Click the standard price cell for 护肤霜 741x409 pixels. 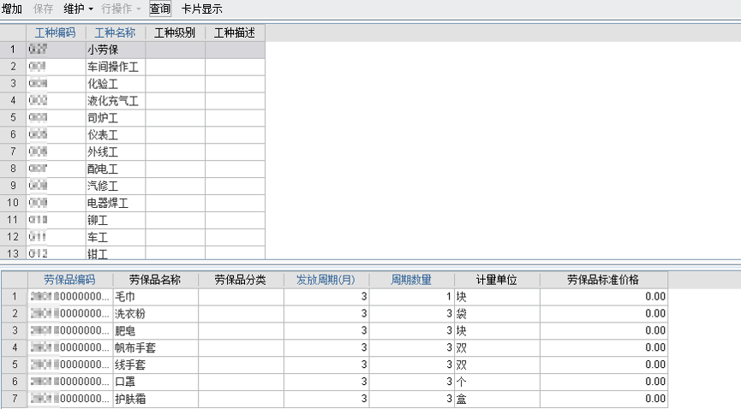click(x=603, y=399)
